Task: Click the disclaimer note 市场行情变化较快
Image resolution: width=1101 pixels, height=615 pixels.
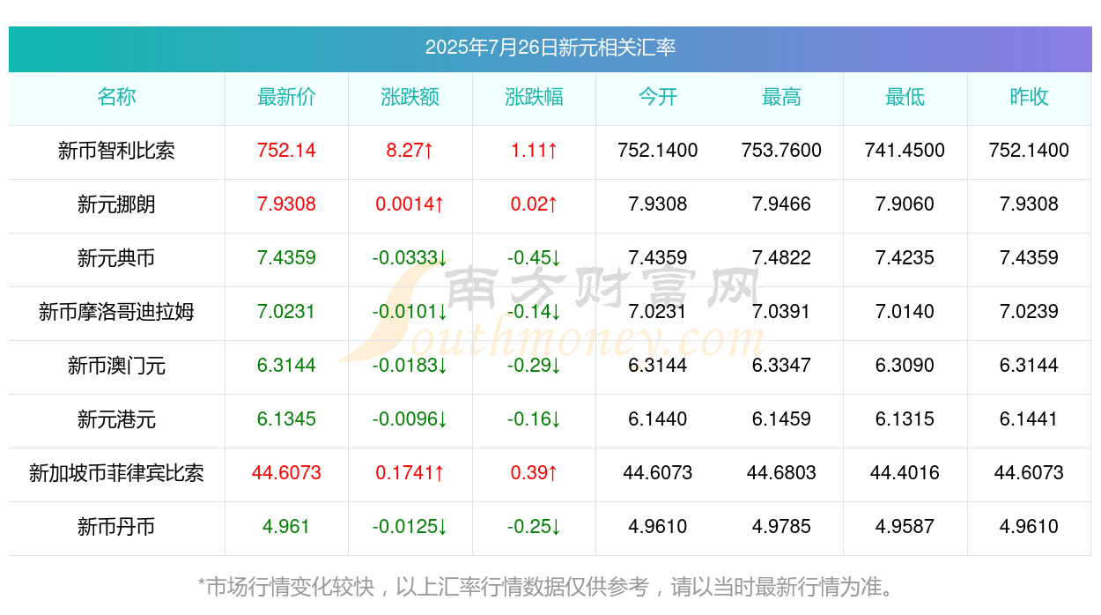Action: [291, 586]
